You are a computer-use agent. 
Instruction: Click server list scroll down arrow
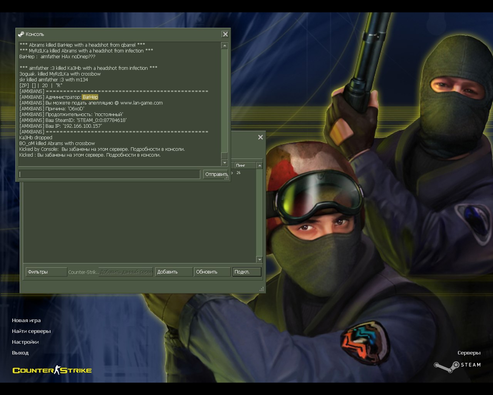click(x=260, y=260)
